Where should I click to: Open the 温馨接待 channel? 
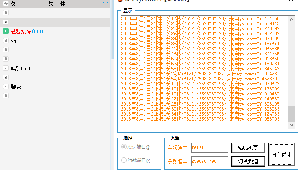pos(21,31)
